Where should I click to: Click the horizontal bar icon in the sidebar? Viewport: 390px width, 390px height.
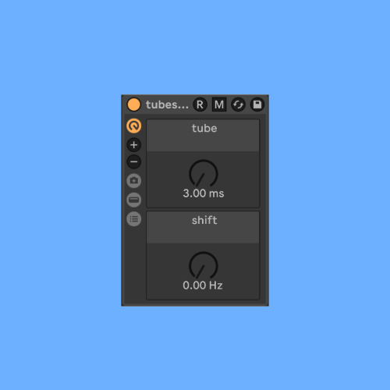coord(134,200)
